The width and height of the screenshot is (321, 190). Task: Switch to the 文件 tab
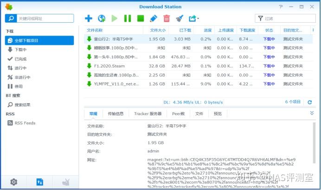[x=199, y=114]
